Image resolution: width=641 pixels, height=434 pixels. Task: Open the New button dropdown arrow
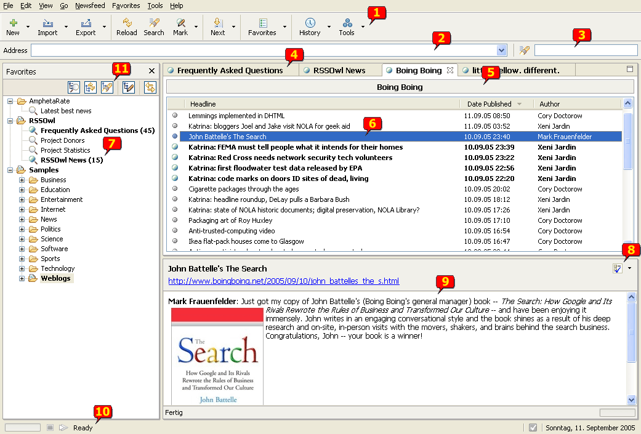coord(28,26)
